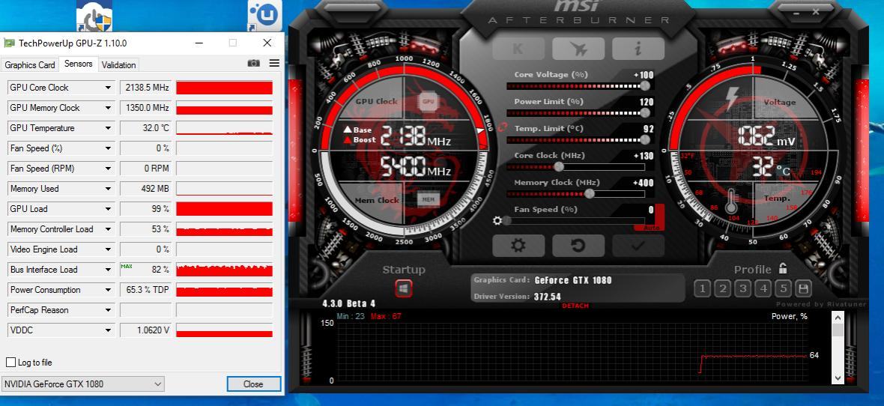Click the graph scrollbar down arrow

pos(838,378)
